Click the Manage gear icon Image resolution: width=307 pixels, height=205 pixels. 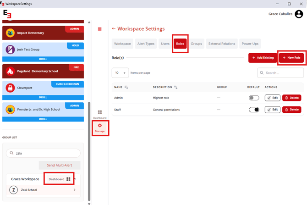[x=100, y=126]
